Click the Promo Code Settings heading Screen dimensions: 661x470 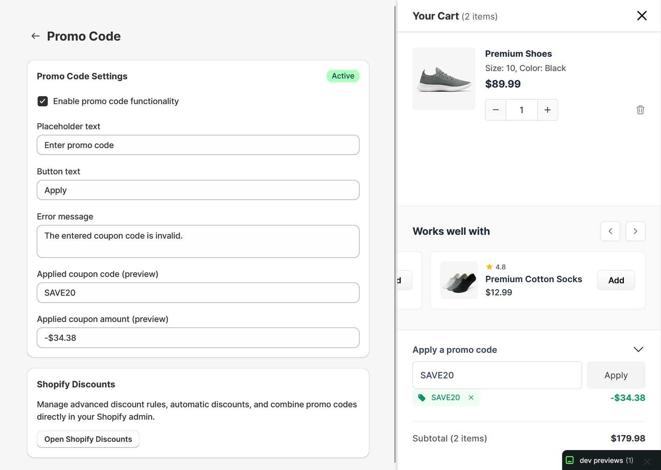(82, 76)
